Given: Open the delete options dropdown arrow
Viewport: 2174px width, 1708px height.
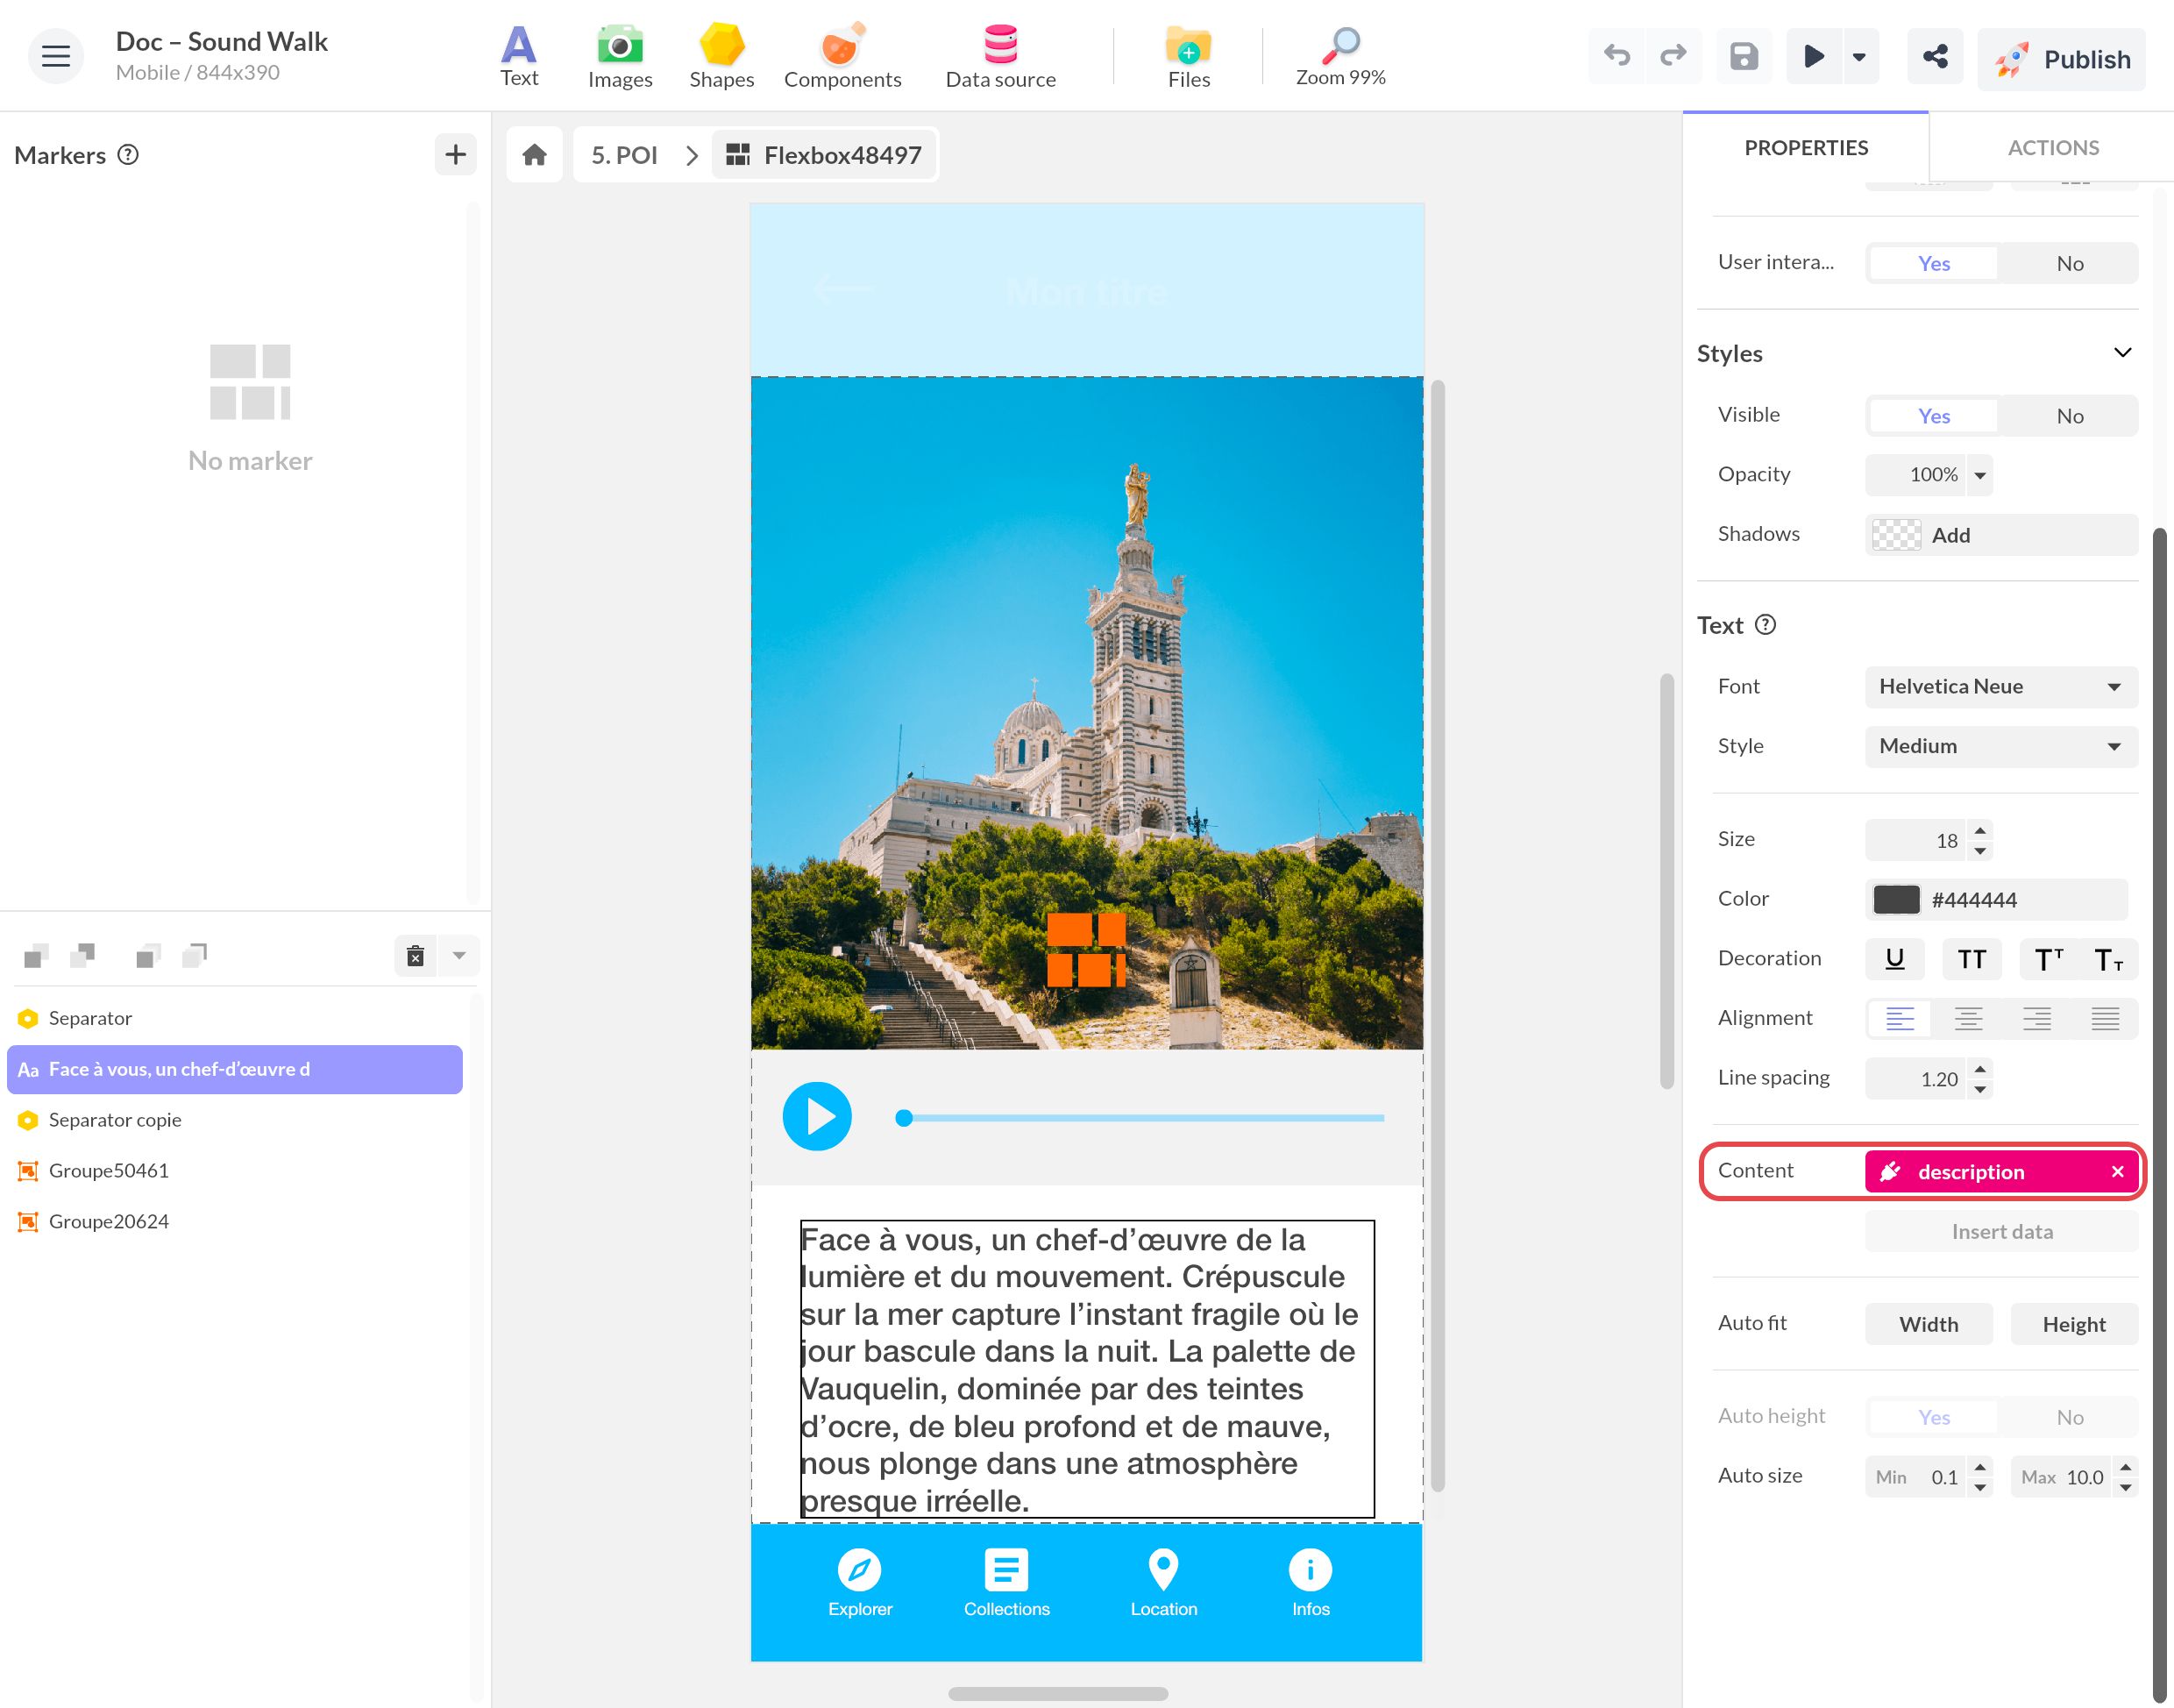Looking at the screenshot, I should point(458,956).
